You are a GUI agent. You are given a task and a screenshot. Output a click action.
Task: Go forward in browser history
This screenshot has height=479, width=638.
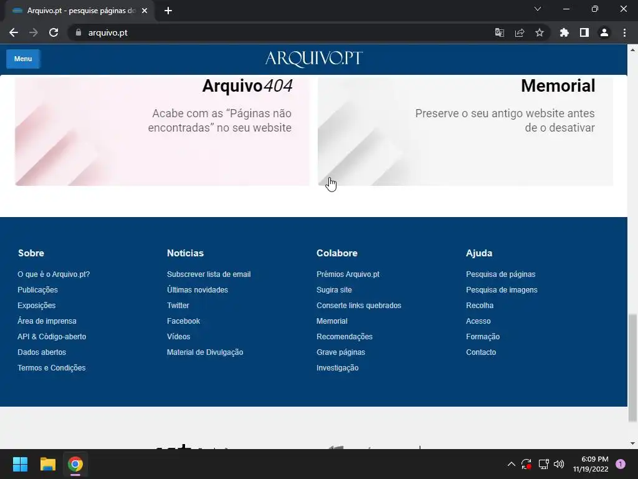point(34,32)
